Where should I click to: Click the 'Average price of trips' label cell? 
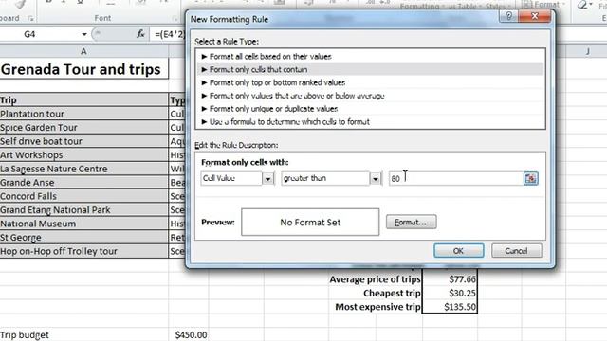point(375,279)
